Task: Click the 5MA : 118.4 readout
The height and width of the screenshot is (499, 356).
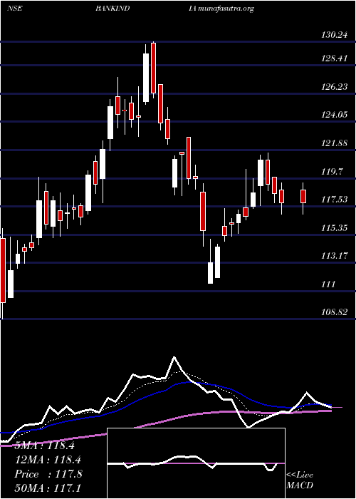Action: point(45,446)
